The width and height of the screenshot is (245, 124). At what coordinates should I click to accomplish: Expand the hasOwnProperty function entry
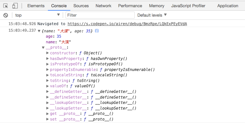[x=48, y=59]
